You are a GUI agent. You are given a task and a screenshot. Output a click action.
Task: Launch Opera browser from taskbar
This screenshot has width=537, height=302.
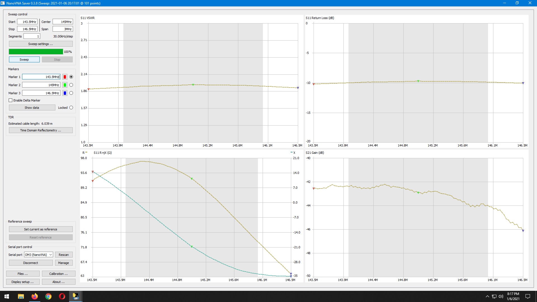pos(62,296)
